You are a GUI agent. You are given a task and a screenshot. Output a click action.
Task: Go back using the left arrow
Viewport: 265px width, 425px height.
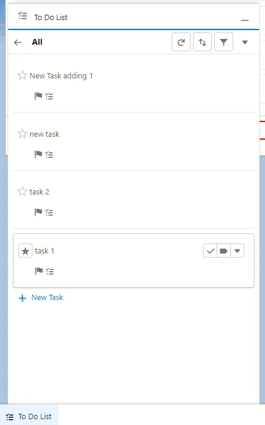coord(18,42)
